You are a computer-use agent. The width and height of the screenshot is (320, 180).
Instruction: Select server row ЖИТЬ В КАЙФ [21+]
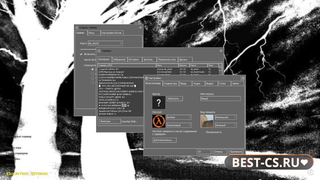coord(121,100)
